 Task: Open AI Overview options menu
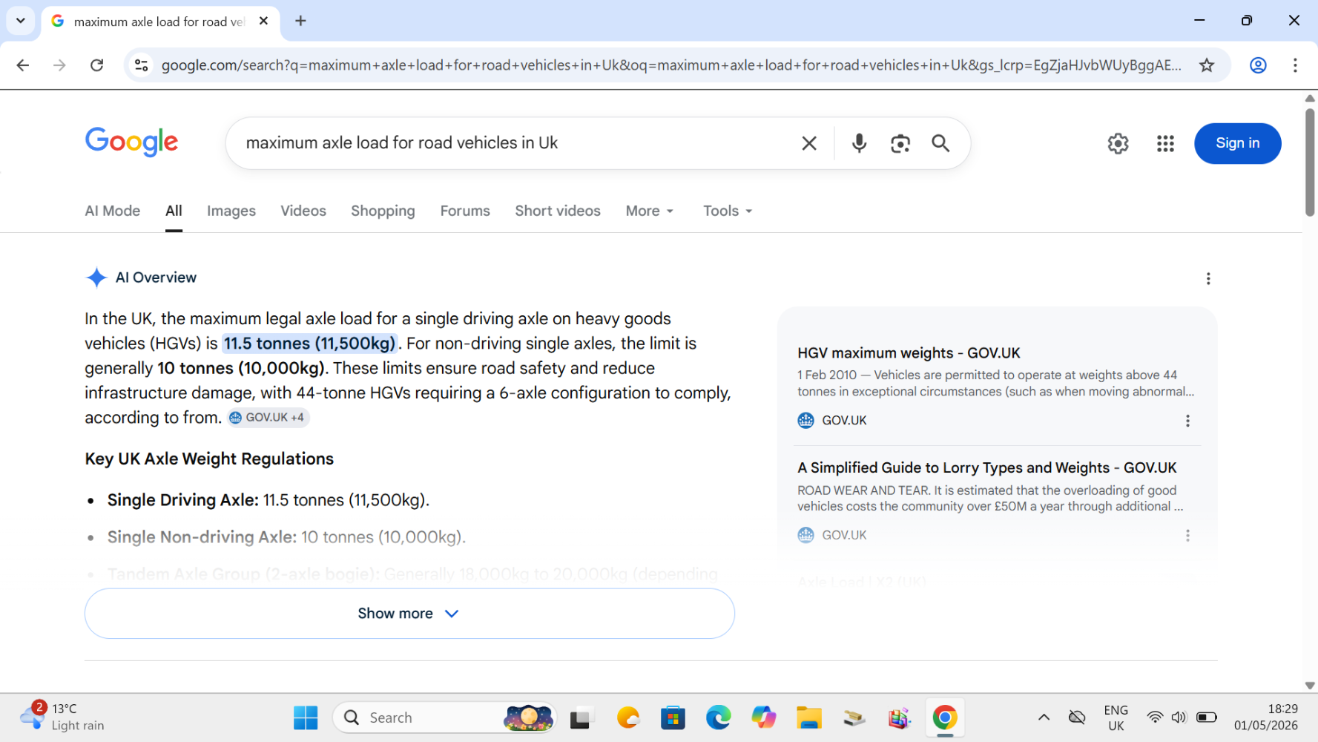pos(1207,278)
